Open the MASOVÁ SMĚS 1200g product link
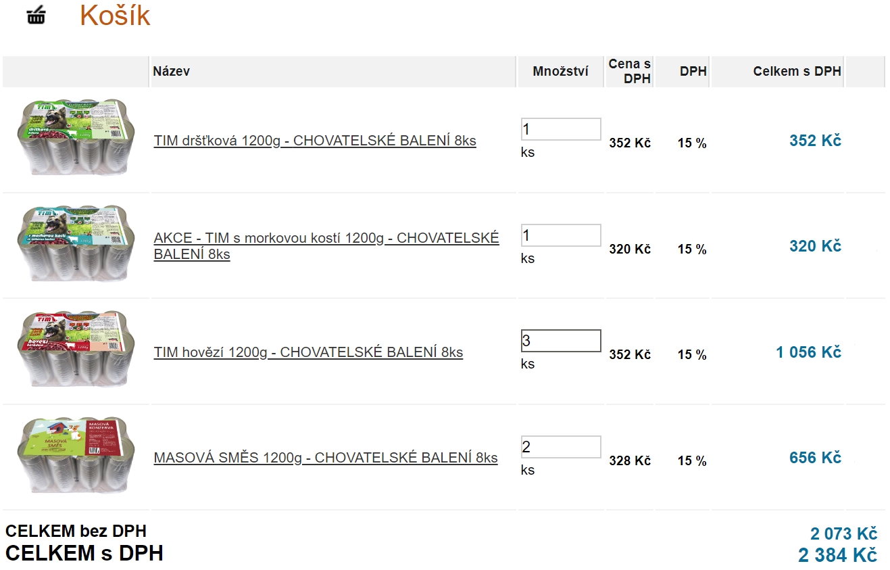890x570 pixels. coord(326,458)
